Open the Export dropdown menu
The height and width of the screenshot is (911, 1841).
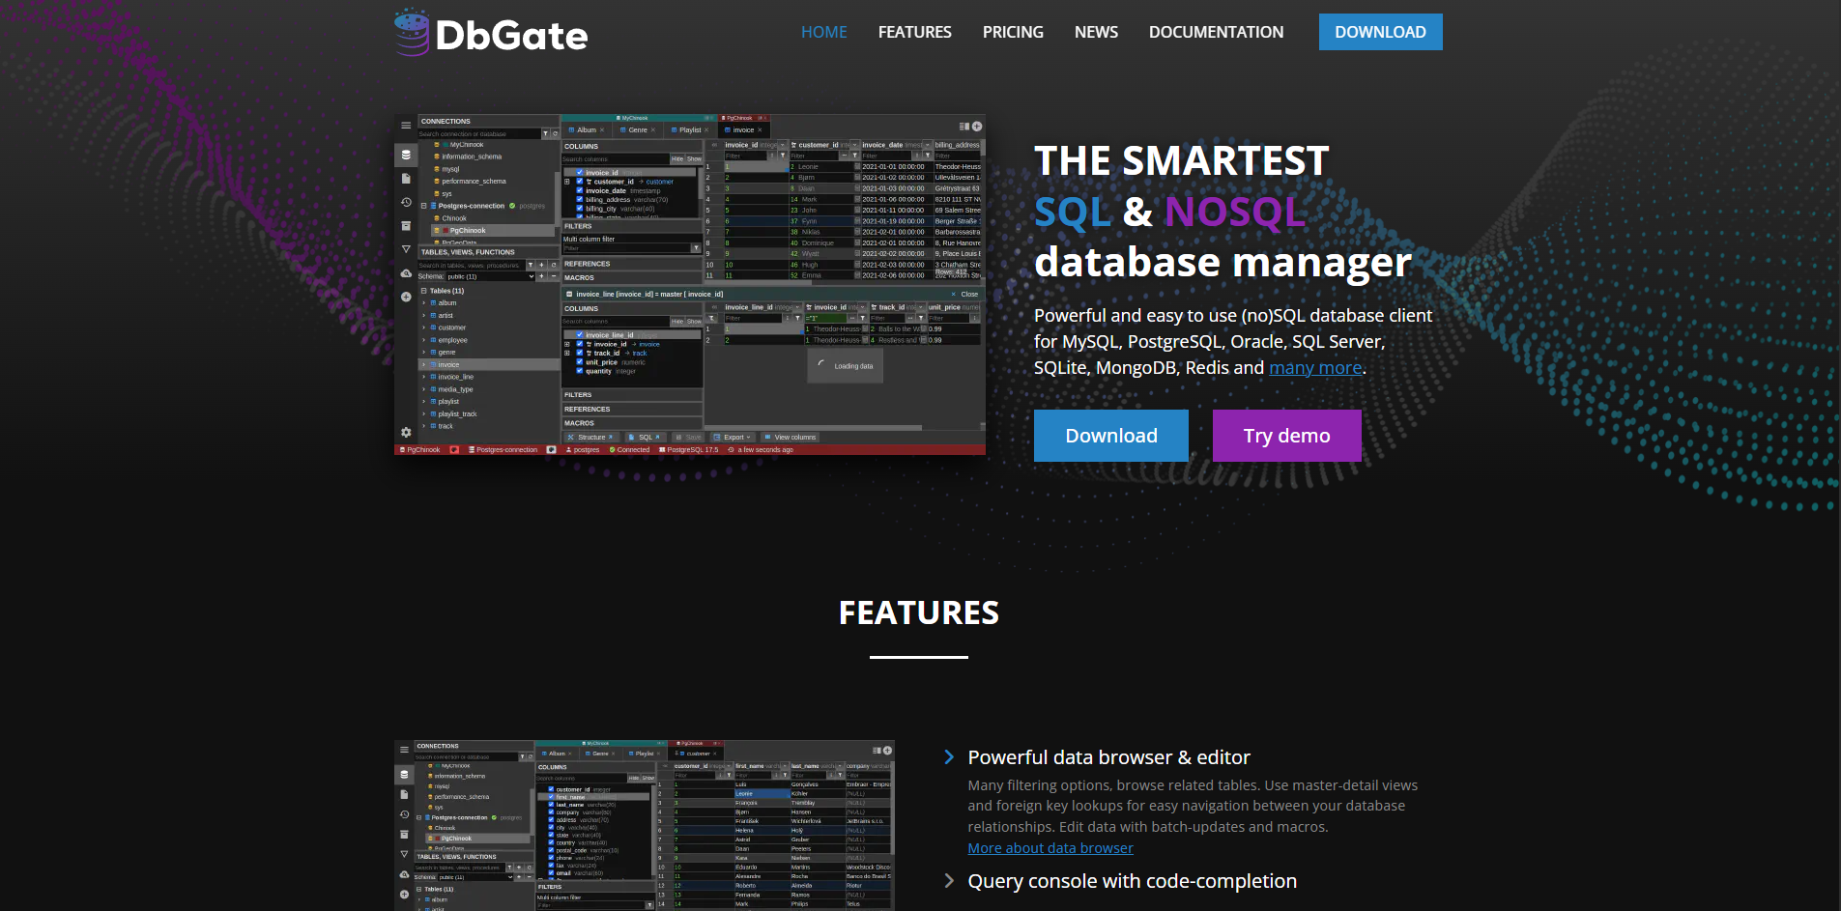(x=733, y=437)
